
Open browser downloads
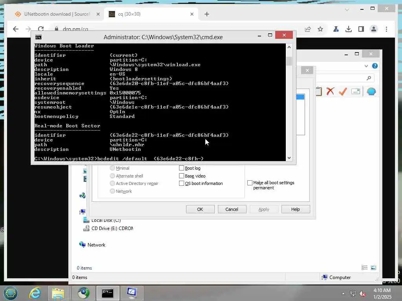(349, 29)
